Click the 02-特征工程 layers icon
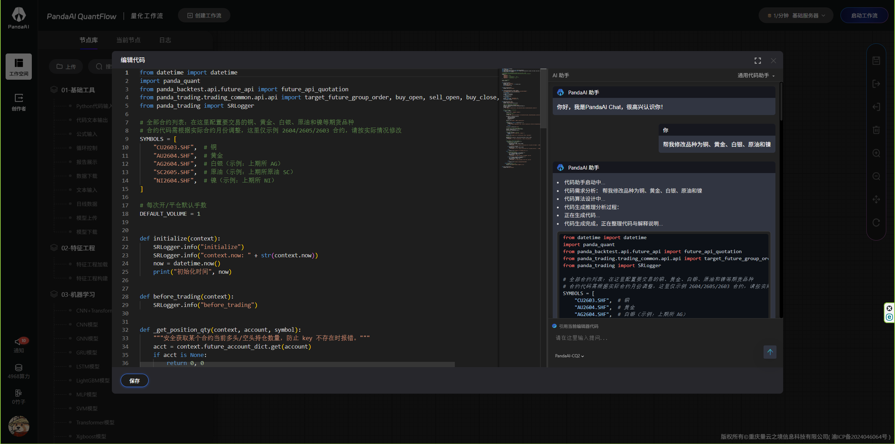Image resolution: width=895 pixels, height=444 pixels. point(54,248)
